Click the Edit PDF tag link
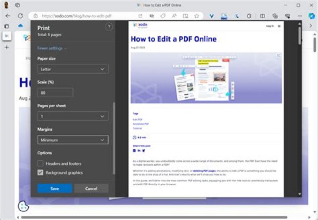The width and height of the screenshot is (318, 220). coord(137,120)
